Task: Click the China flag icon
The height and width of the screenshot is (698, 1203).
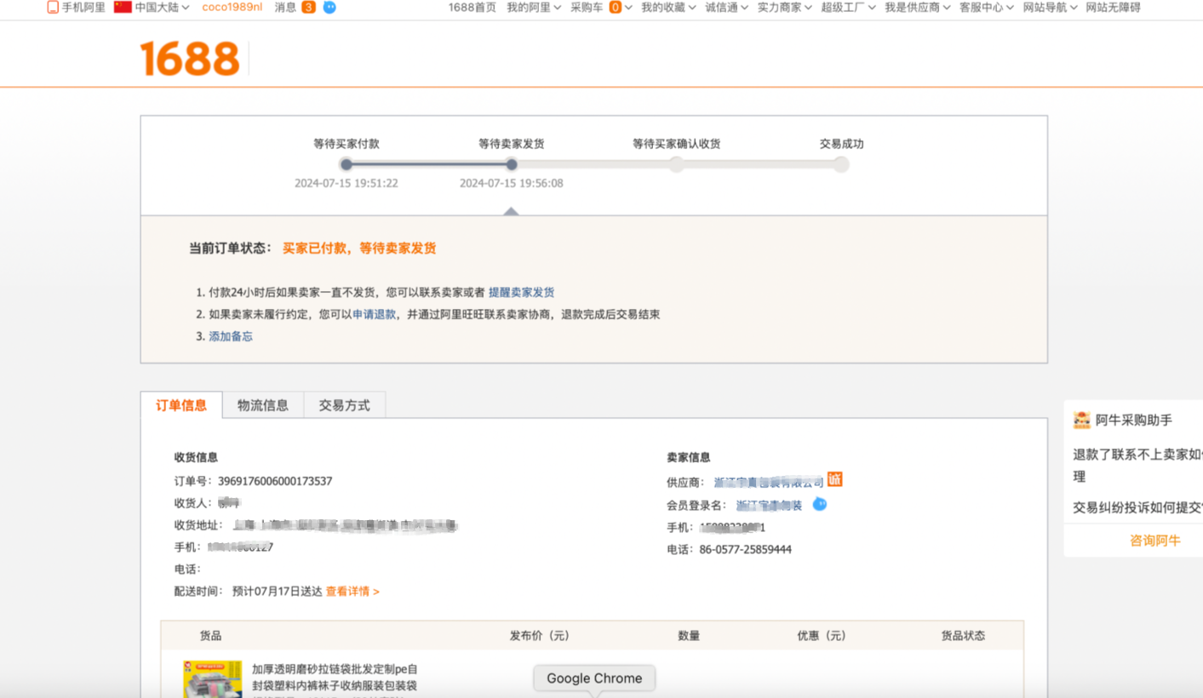Action: point(123,7)
